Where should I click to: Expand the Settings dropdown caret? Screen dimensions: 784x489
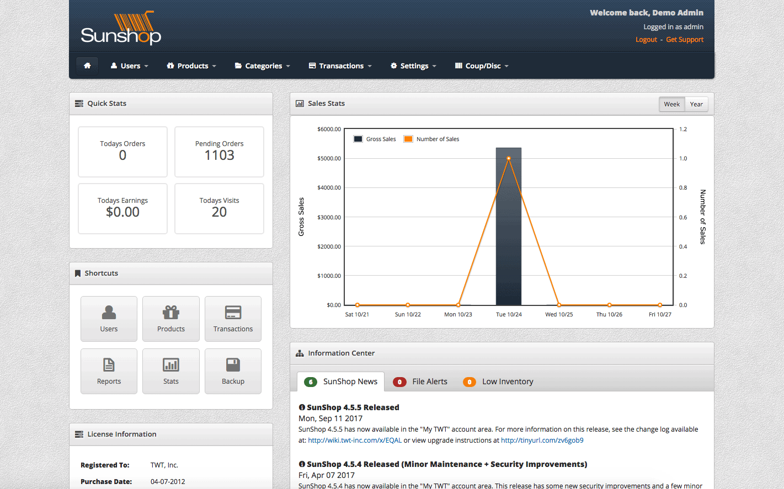click(434, 66)
